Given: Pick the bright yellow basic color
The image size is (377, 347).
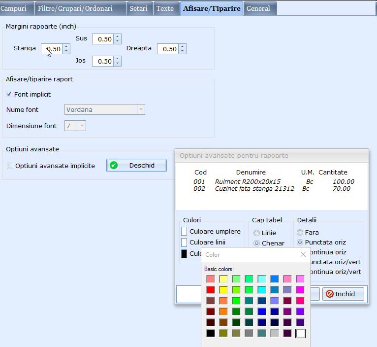Looking at the screenshot, I should pos(223,290).
